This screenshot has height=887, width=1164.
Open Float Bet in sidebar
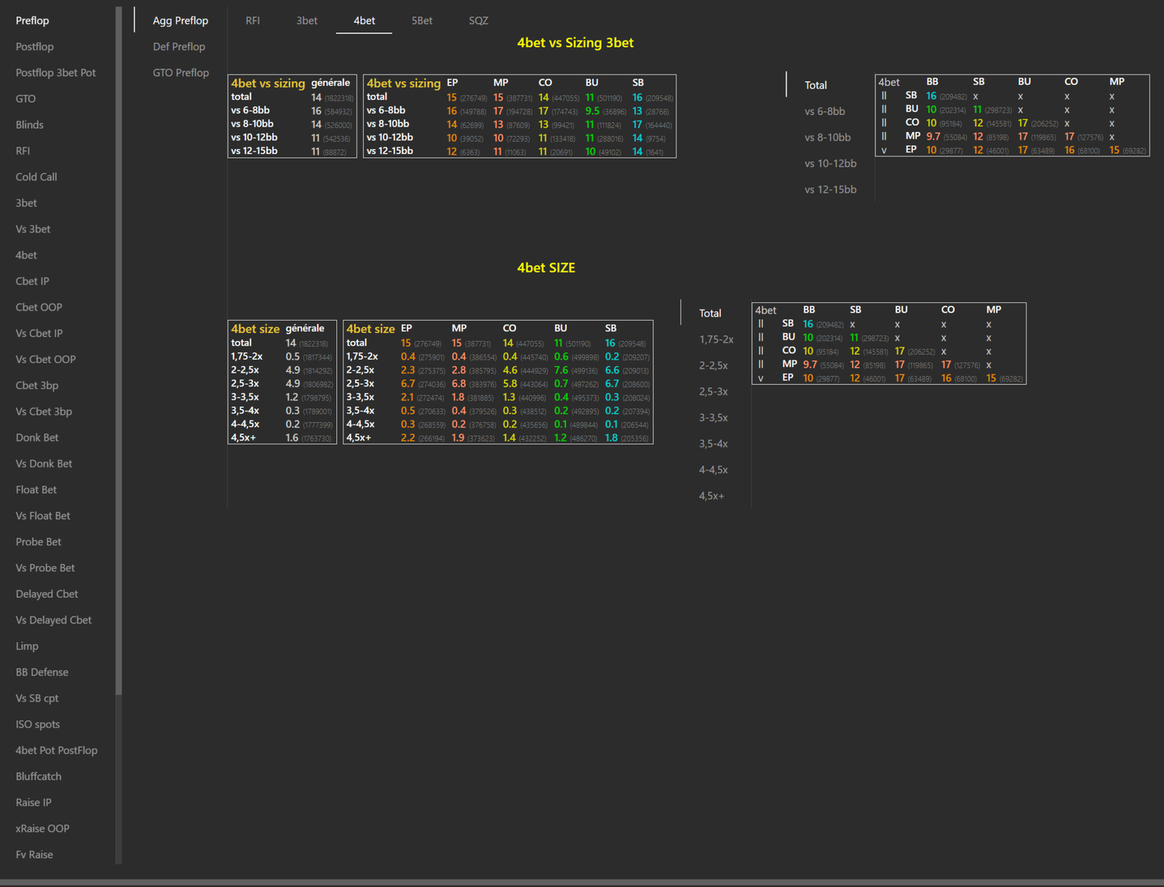(x=36, y=490)
